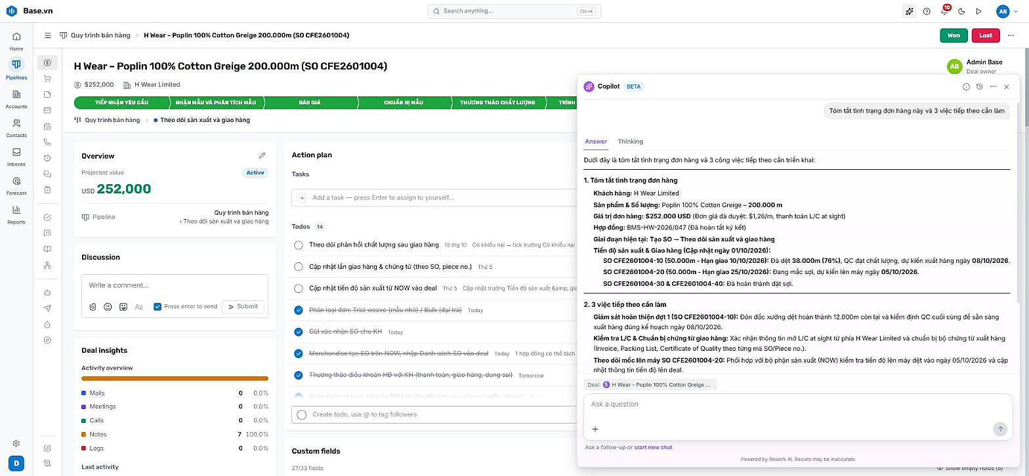Open the Reports sidebar item
The width and height of the screenshot is (1029, 476).
coord(16,214)
